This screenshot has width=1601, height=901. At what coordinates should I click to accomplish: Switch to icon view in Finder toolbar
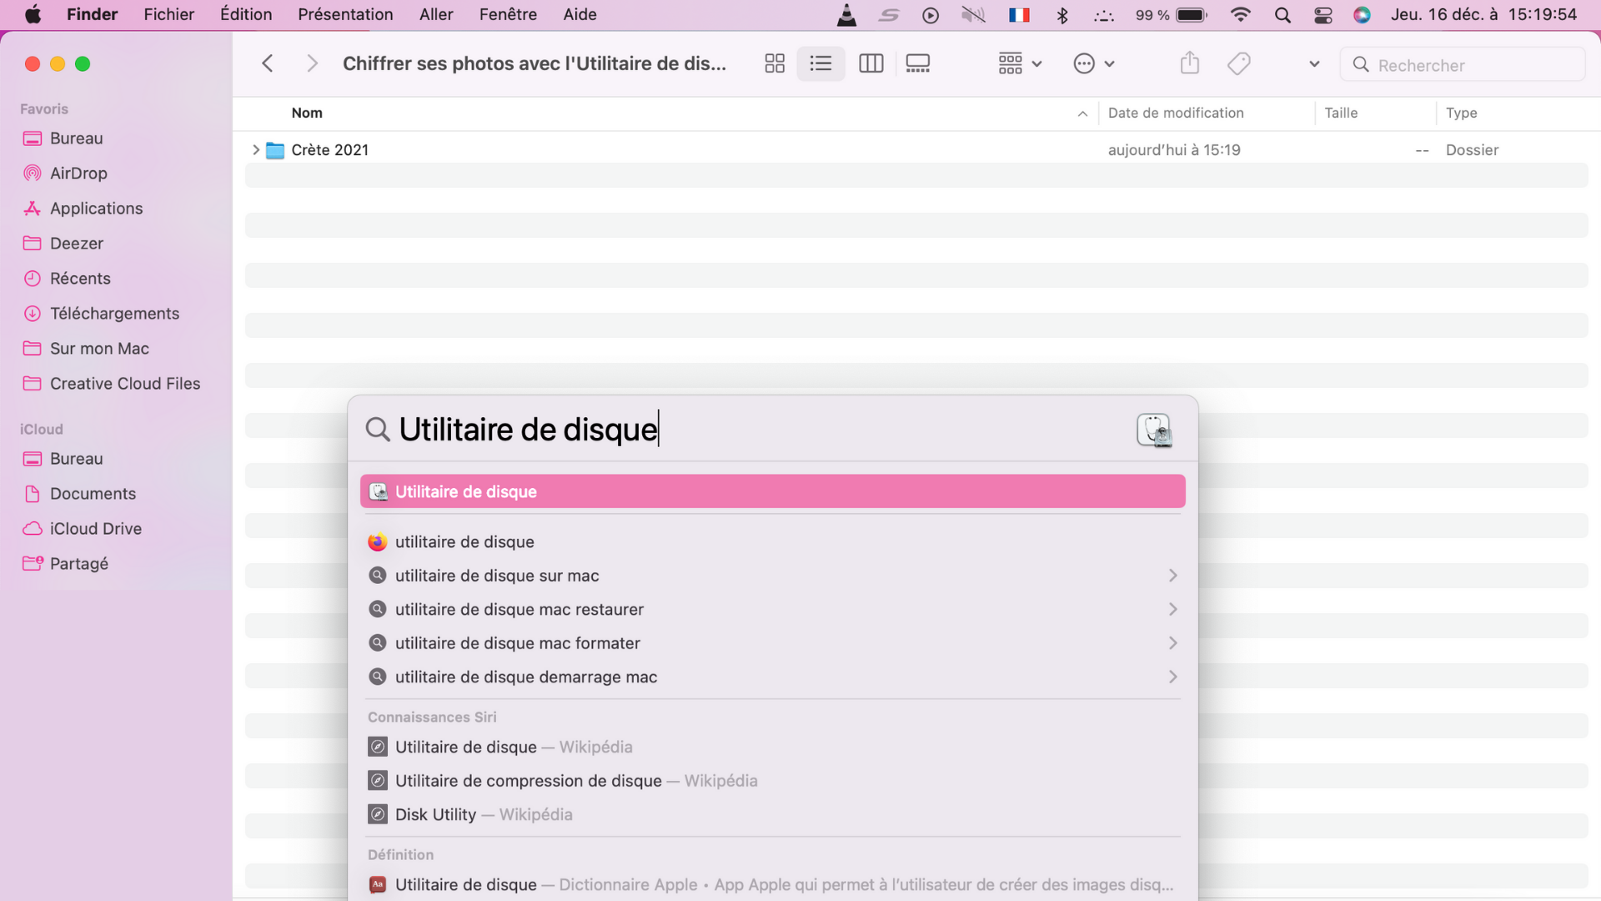(774, 63)
